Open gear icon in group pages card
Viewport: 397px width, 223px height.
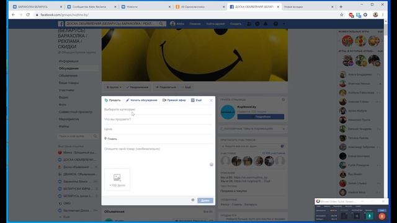pyautogui.click(x=283, y=100)
